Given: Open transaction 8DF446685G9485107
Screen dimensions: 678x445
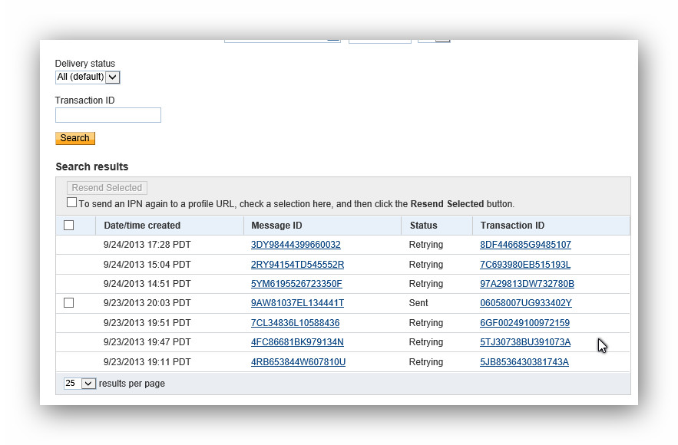Looking at the screenshot, I should click(525, 245).
